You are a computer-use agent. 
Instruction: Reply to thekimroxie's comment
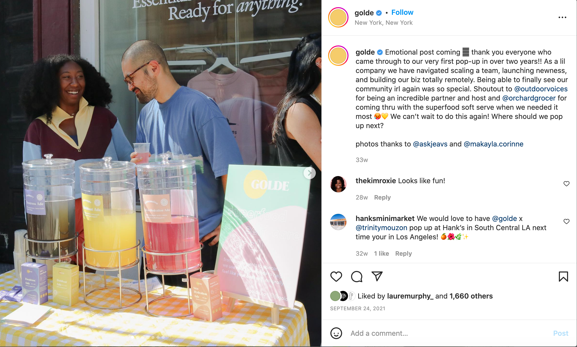pyautogui.click(x=382, y=197)
